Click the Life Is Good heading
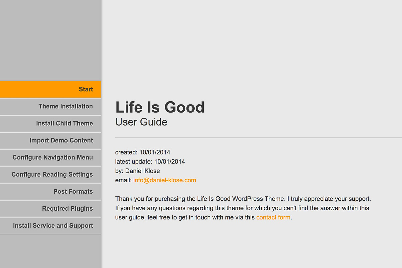The height and width of the screenshot is (268, 402). point(160,107)
